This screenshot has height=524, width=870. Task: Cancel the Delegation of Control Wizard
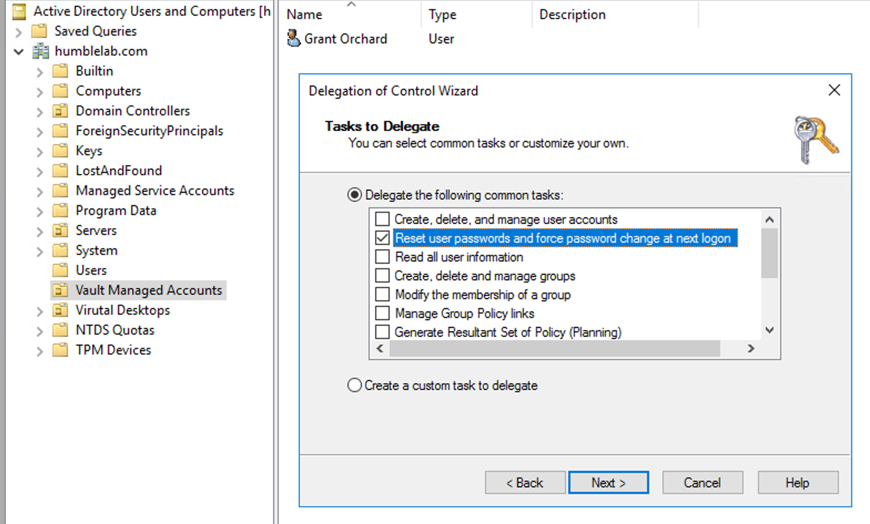click(x=702, y=482)
